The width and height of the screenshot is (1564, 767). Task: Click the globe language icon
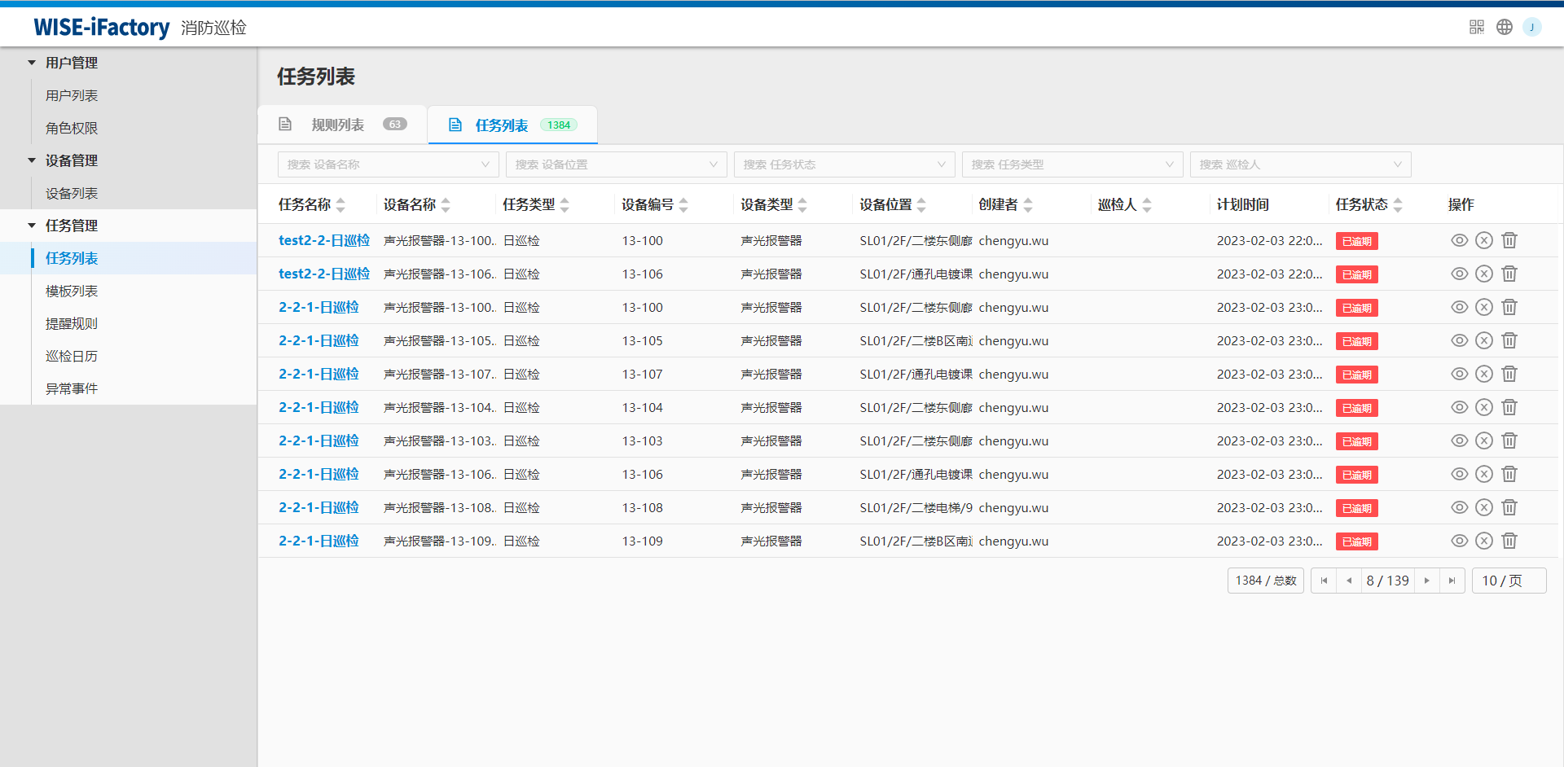[x=1504, y=27]
